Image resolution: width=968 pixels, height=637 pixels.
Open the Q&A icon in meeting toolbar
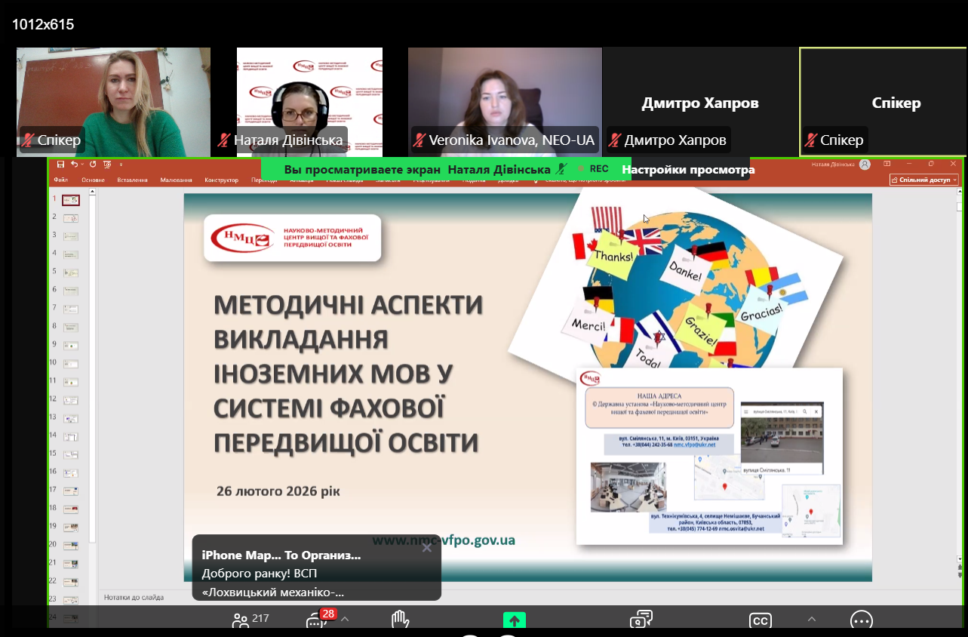(x=641, y=620)
